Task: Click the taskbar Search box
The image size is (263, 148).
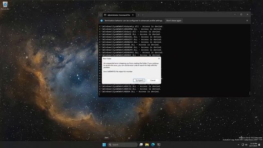Action: 122,145
